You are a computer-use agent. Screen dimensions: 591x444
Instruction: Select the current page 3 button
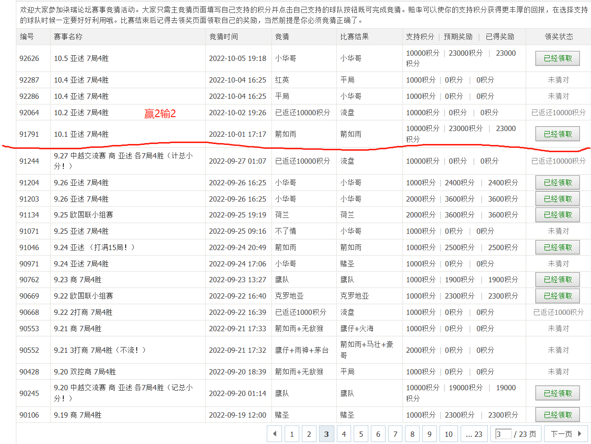click(326, 434)
